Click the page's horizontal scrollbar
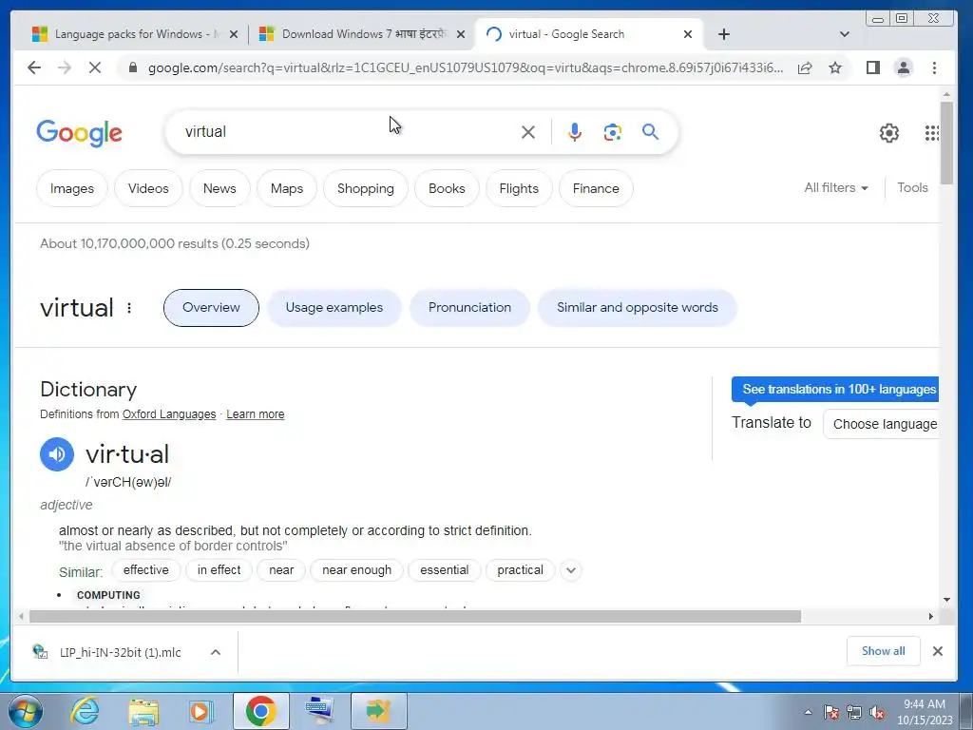Image resolution: width=973 pixels, height=730 pixels. [x=415, y=616]
